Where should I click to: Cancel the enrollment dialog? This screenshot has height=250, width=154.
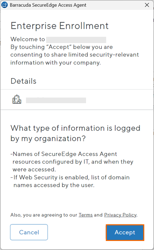(29, 232)
